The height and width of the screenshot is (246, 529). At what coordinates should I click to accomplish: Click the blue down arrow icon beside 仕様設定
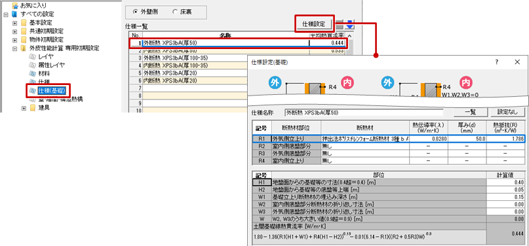pos(350,25)
